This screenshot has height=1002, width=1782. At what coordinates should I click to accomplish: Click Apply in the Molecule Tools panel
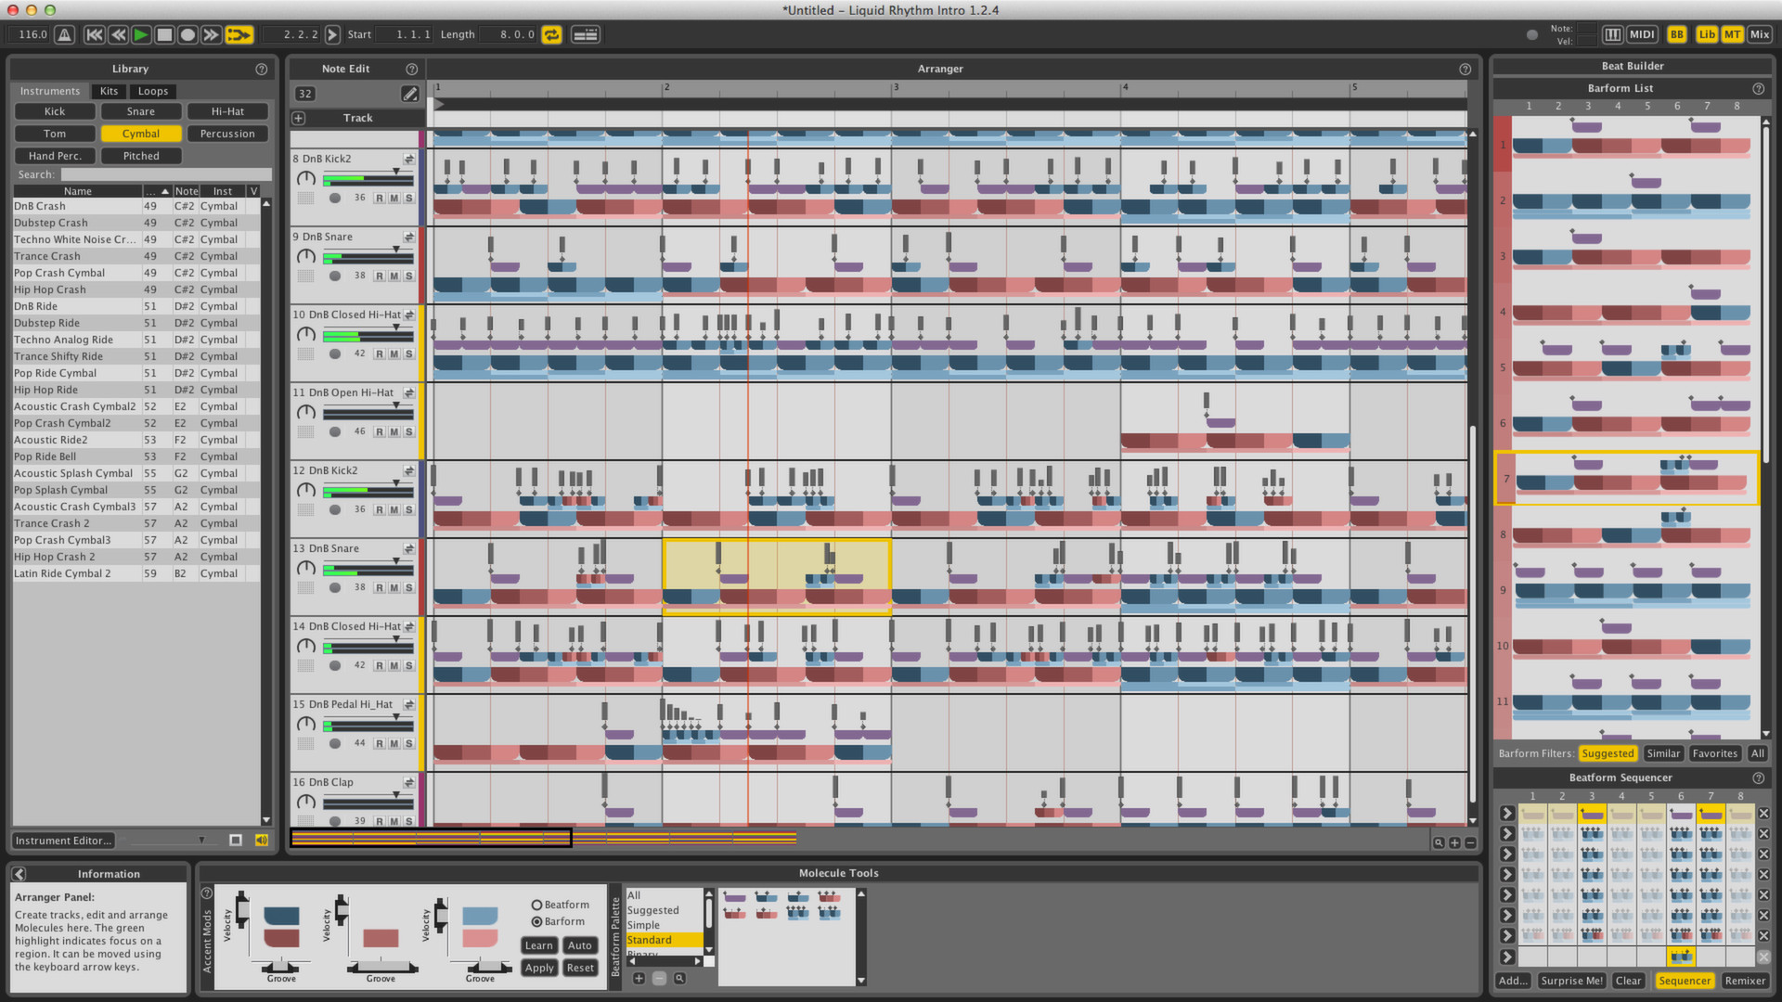point(539,968)
